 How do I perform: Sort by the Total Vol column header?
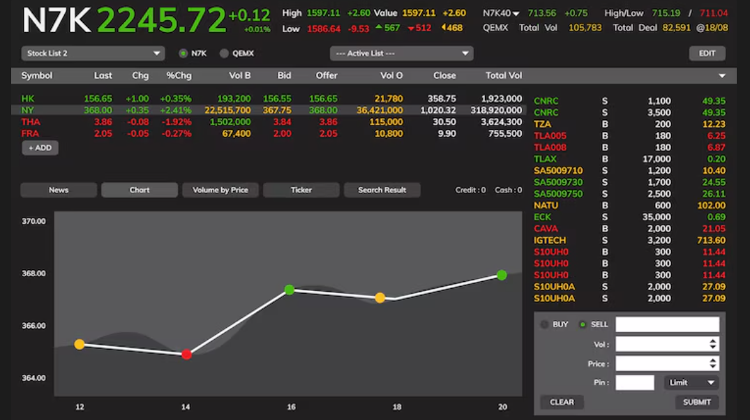click(x=504, y=75)
